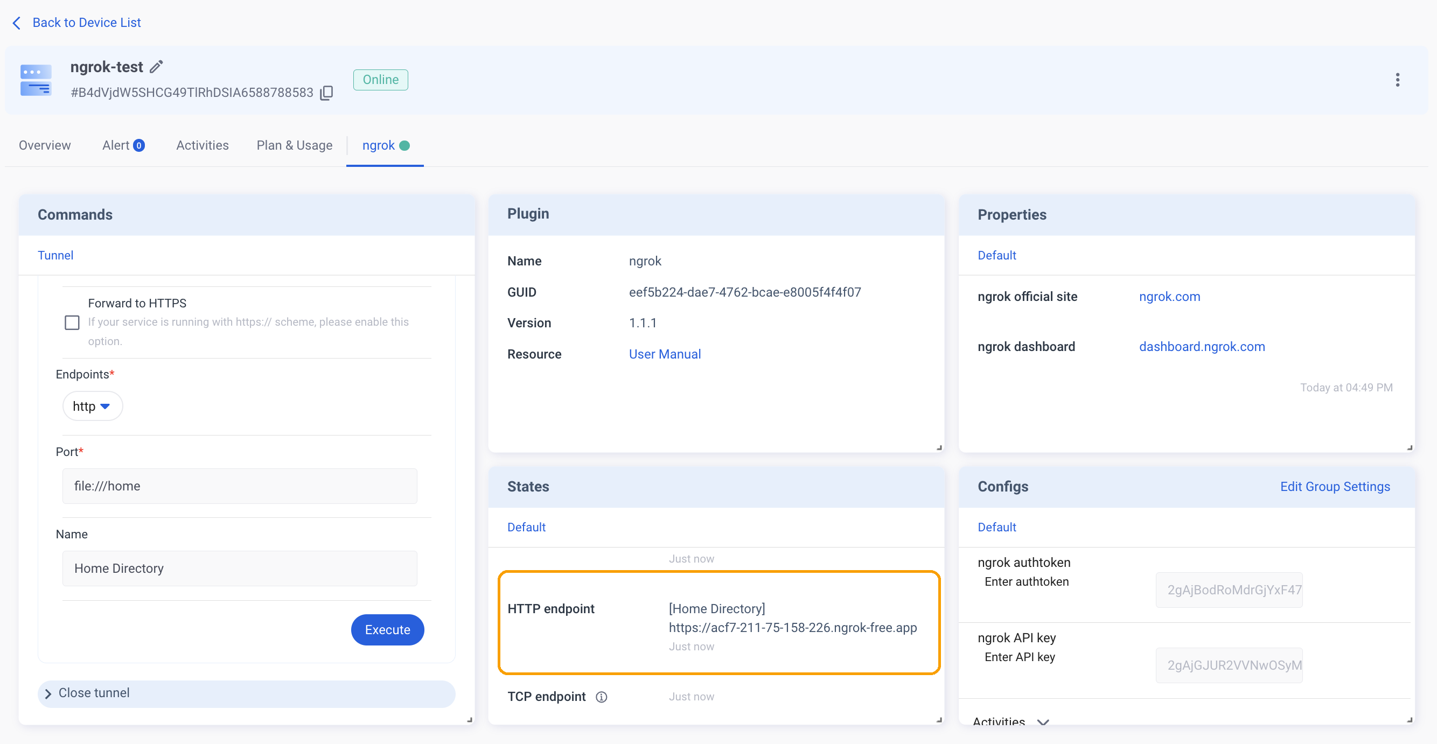Click the Properties Default tab
The height and width of the screenshot is (744, 1437).
click(996, 255)
